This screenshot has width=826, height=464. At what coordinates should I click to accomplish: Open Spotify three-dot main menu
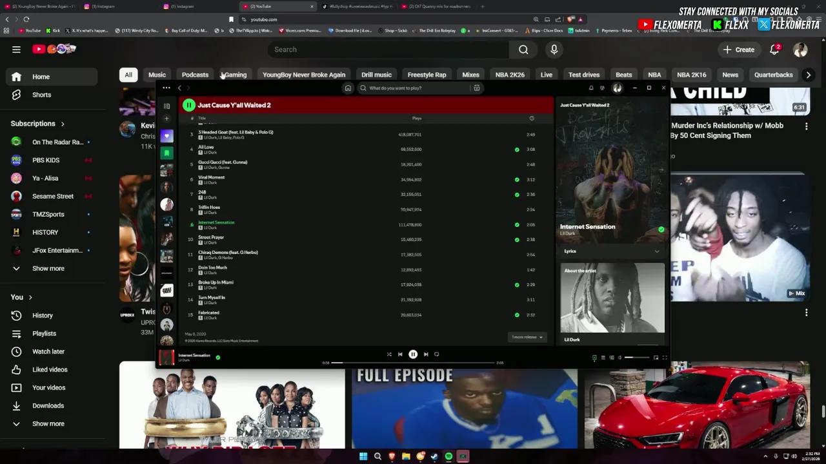[166, 88]
